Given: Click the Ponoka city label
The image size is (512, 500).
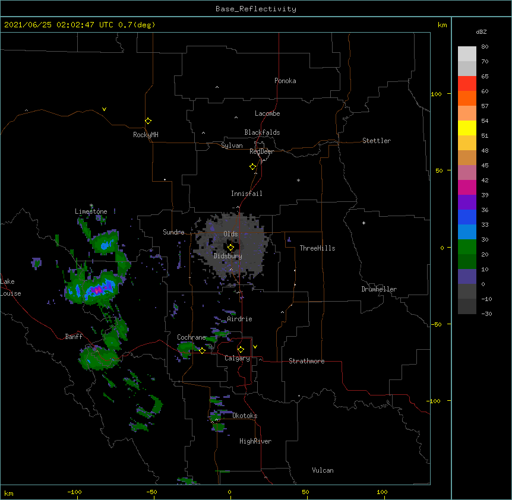Looking at the screenshot, I should click(285, 81).
